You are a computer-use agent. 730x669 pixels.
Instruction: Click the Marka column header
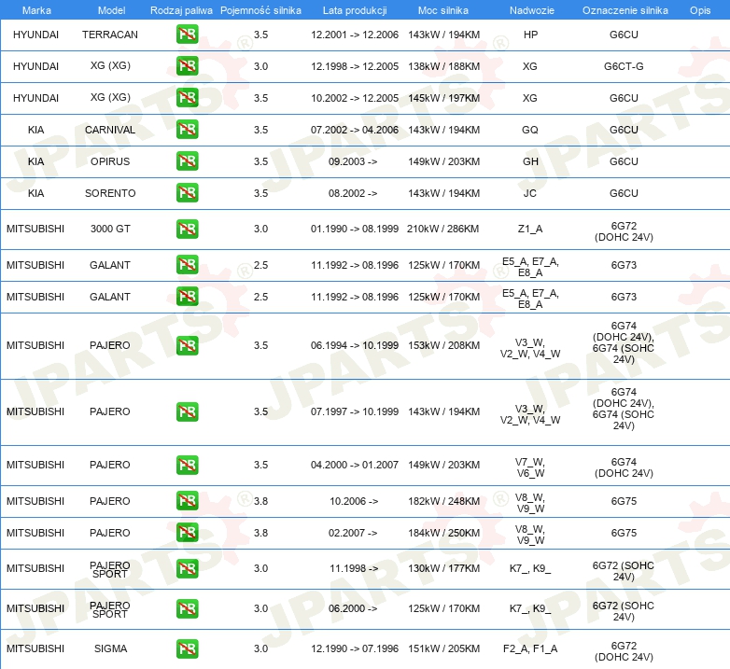click(x=36, y=10)
